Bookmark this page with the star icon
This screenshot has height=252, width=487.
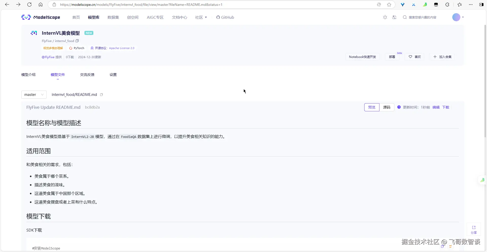(x=389, y=5)
